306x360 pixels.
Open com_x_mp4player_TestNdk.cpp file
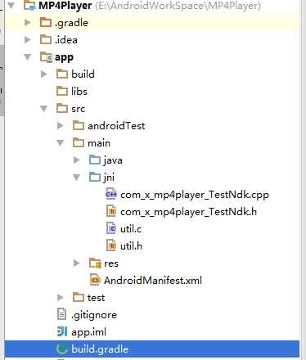coord(195,195)
